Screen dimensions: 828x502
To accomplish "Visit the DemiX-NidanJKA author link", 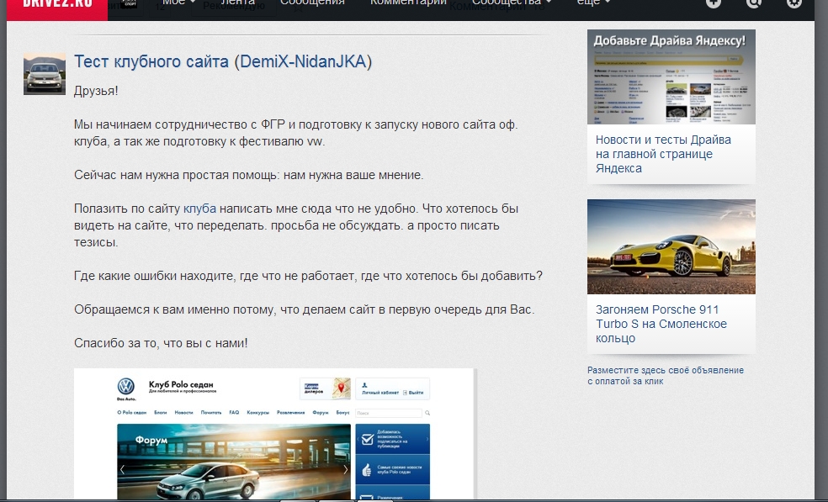I will (303, 61).
